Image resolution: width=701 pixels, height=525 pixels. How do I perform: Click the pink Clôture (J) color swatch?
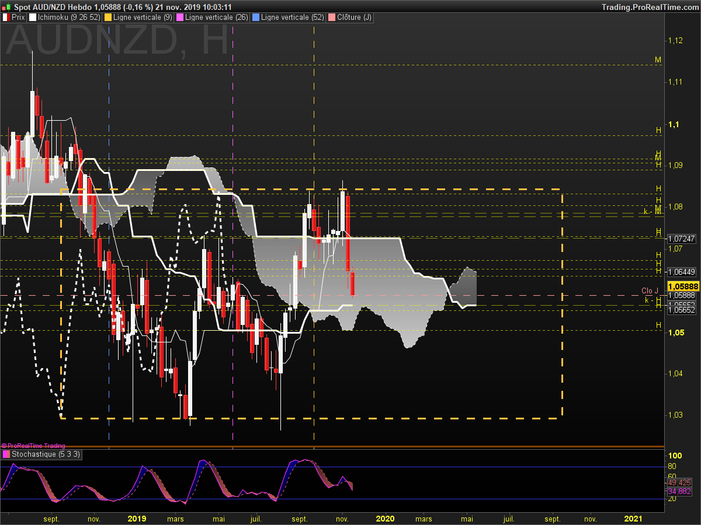pyautogui.click(x=332, y=17)
